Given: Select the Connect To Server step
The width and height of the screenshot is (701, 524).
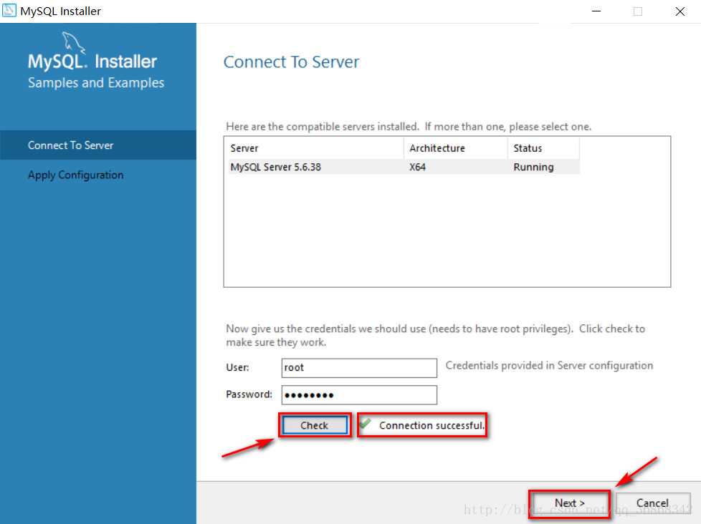Looking at the screenshot, I should 98,145.
